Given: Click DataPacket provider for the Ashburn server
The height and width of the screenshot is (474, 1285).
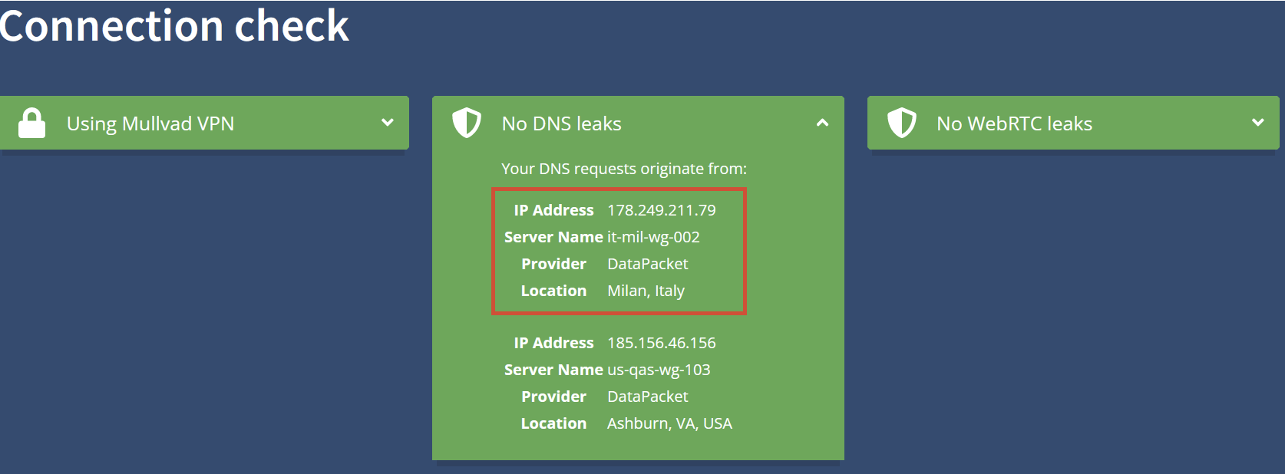Looking at the screenshot, I should click(647, 397).
